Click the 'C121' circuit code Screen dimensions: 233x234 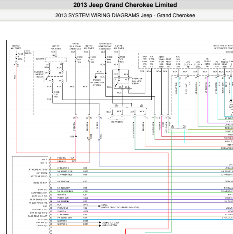86,191
